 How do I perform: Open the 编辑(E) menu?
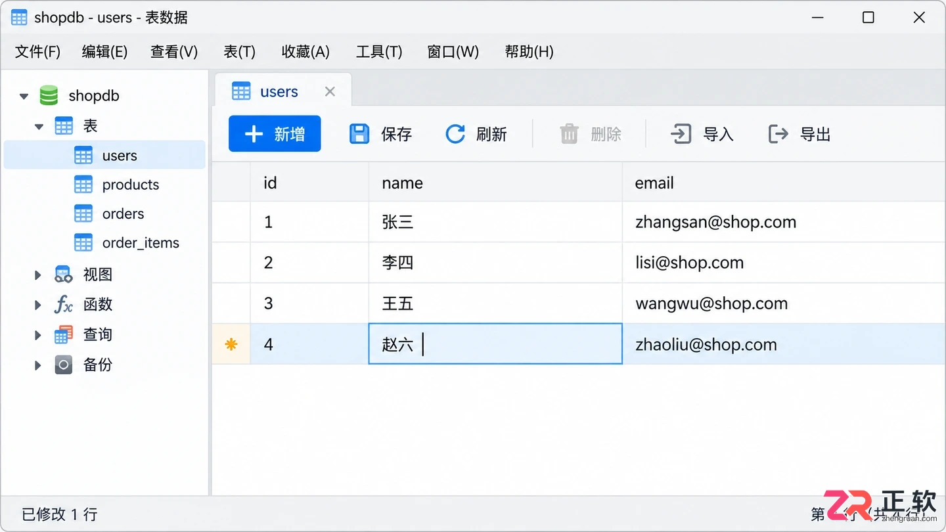point(104,51)
